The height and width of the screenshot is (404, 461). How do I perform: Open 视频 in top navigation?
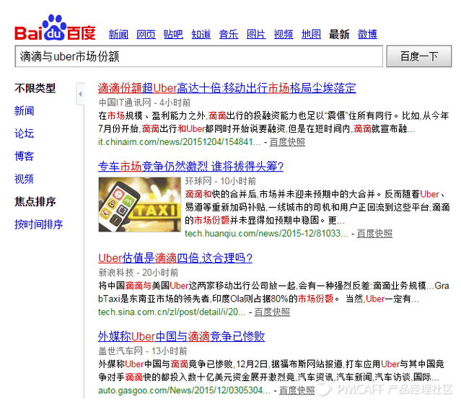(x=284, y=35)
